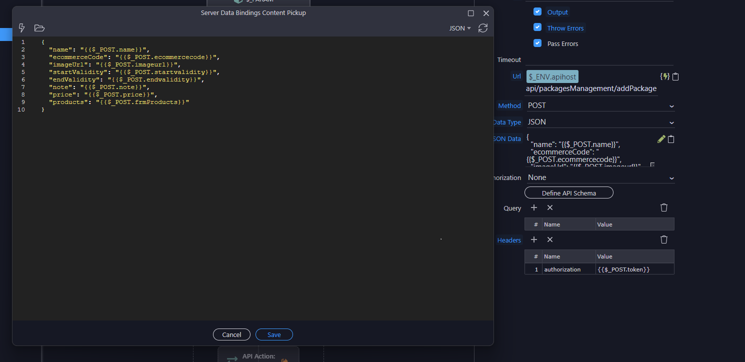The width and height of the screenshot is (745, 362).
Task: Copy the Url value with the clipboard icon
Action: [x=675, y=76]
